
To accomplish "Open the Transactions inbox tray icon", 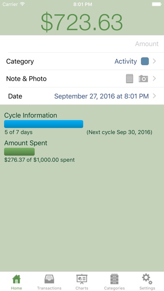I will pos(49,279).
